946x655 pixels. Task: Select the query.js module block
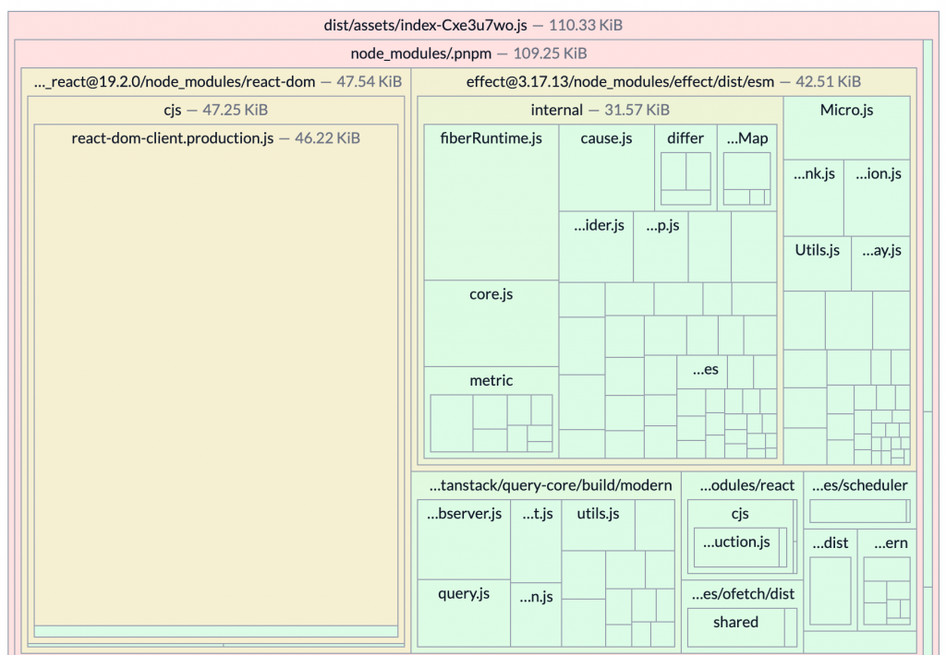464,613
